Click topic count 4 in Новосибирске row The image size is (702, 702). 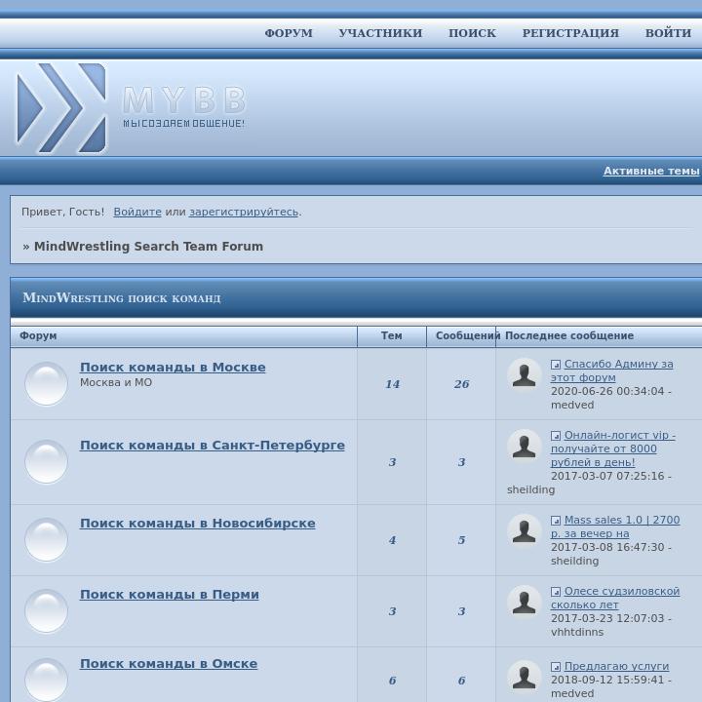pyautogui.click(x=392, y=540)
